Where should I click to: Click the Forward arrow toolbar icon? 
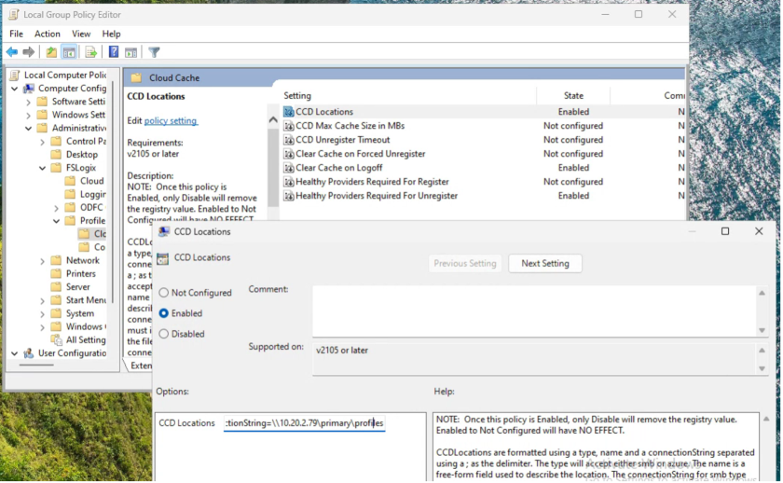point(29,52)
